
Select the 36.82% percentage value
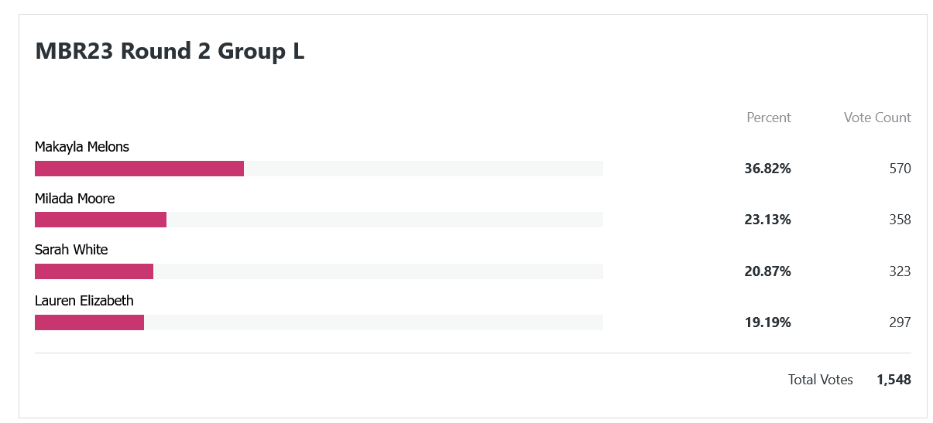(768, 169)
